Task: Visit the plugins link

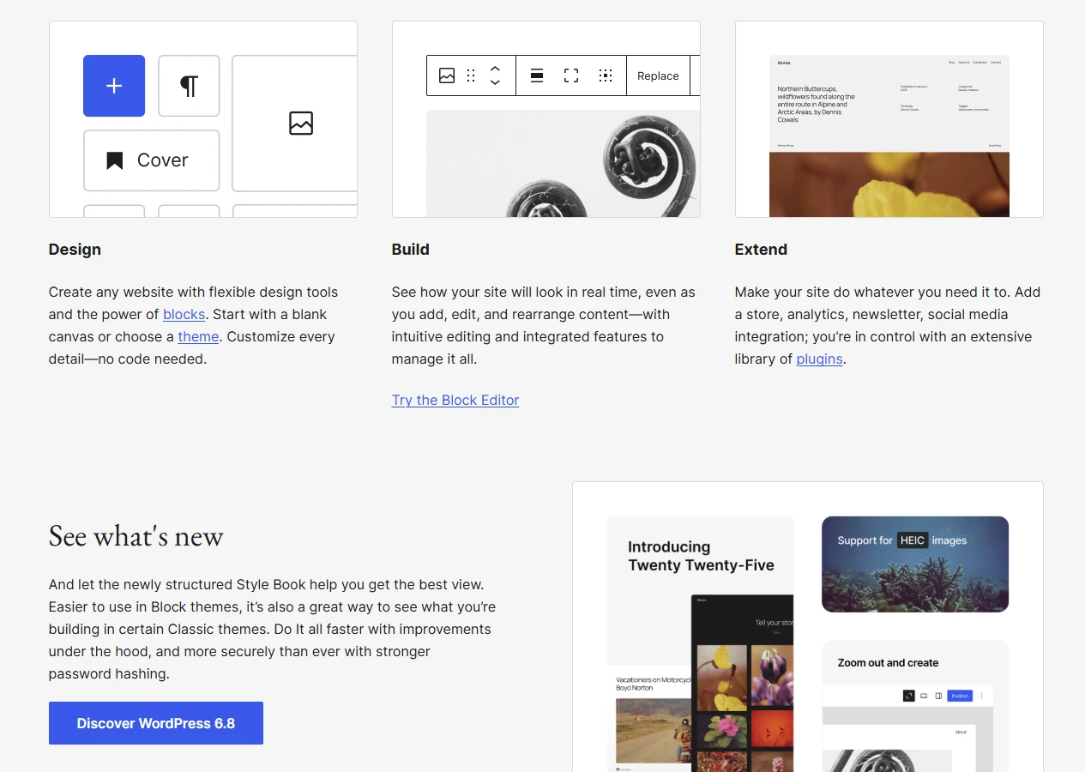Action: (820, 359)
